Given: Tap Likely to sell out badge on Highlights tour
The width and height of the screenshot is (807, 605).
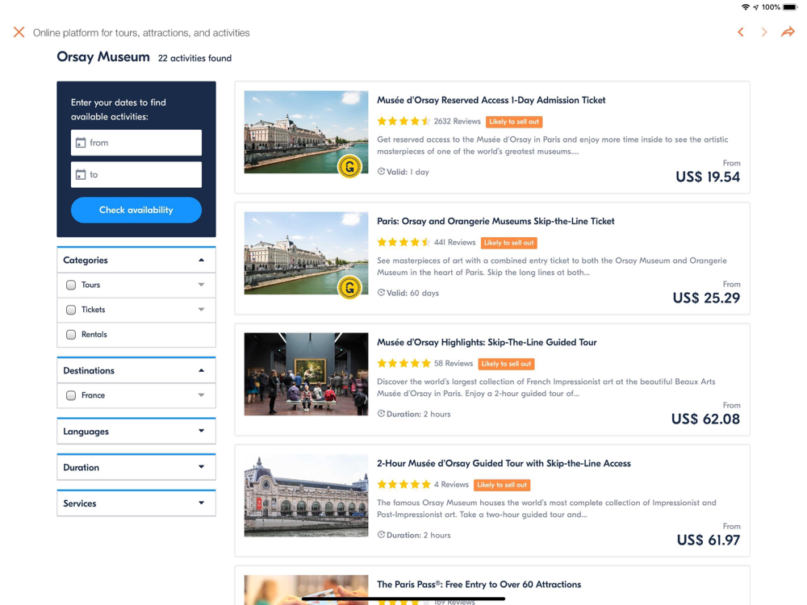Looking at the screenshot, I should pos(506,364).
